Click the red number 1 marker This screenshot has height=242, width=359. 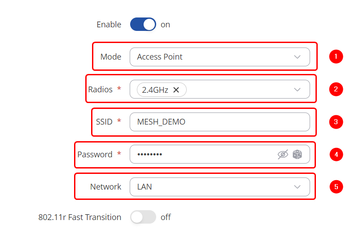point(336,56)
